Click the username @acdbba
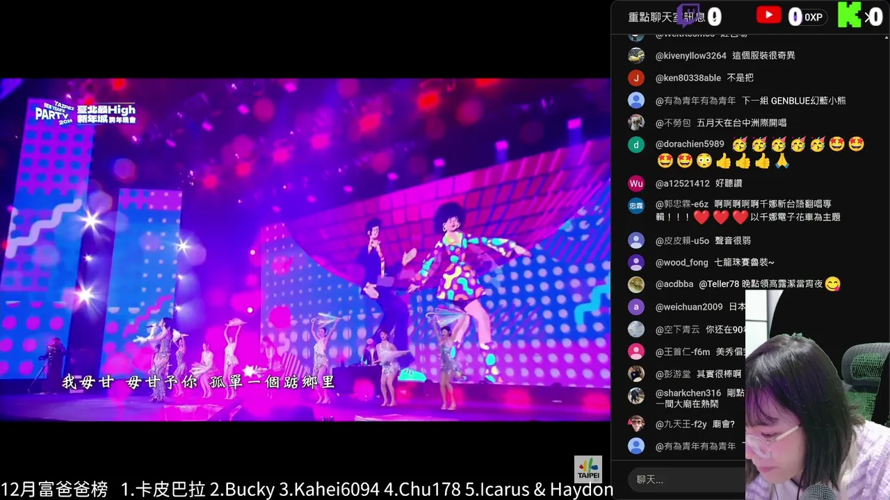 [674, 284]
